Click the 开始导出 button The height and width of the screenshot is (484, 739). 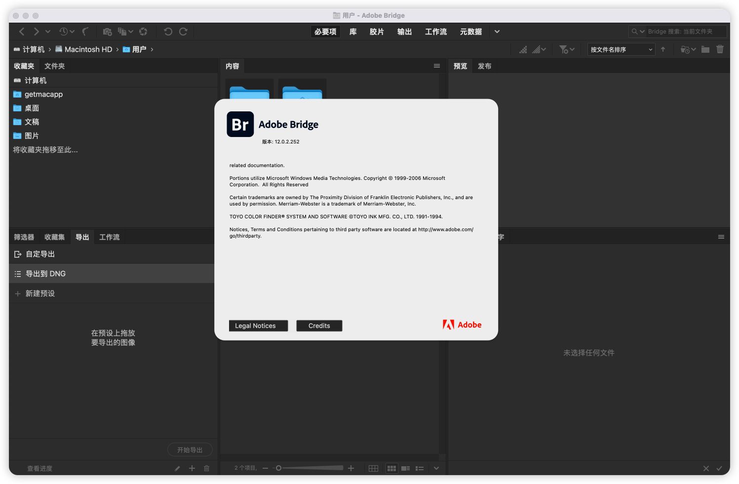(x=190, y=450)
